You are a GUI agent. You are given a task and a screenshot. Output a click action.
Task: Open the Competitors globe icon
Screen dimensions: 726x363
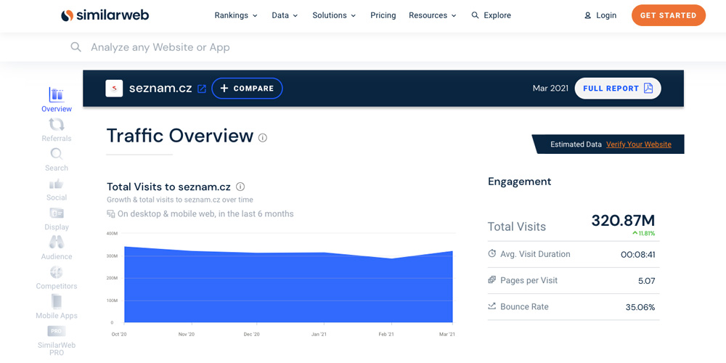[x=57, y=272]
